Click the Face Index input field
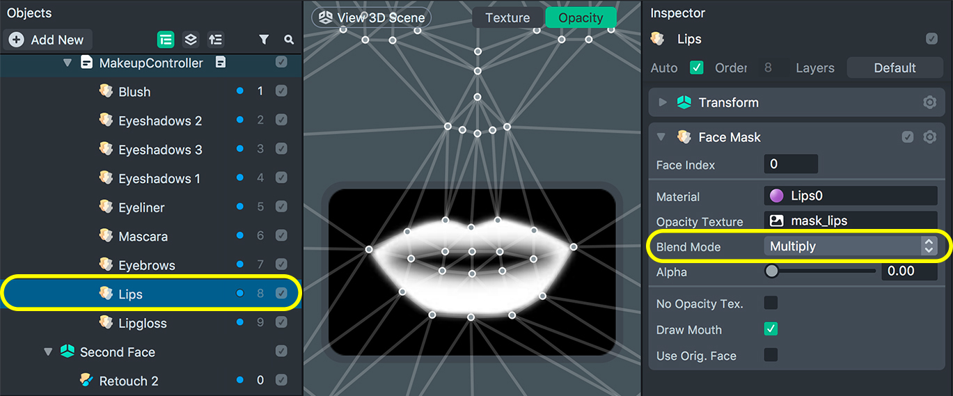This screenshot has width=953, height=396. pos(791,164)
